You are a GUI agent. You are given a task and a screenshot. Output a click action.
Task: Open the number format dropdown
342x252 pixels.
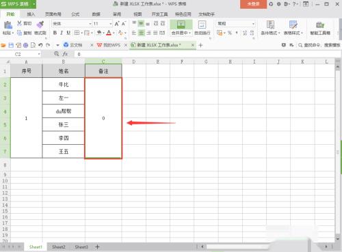point(253,24)
